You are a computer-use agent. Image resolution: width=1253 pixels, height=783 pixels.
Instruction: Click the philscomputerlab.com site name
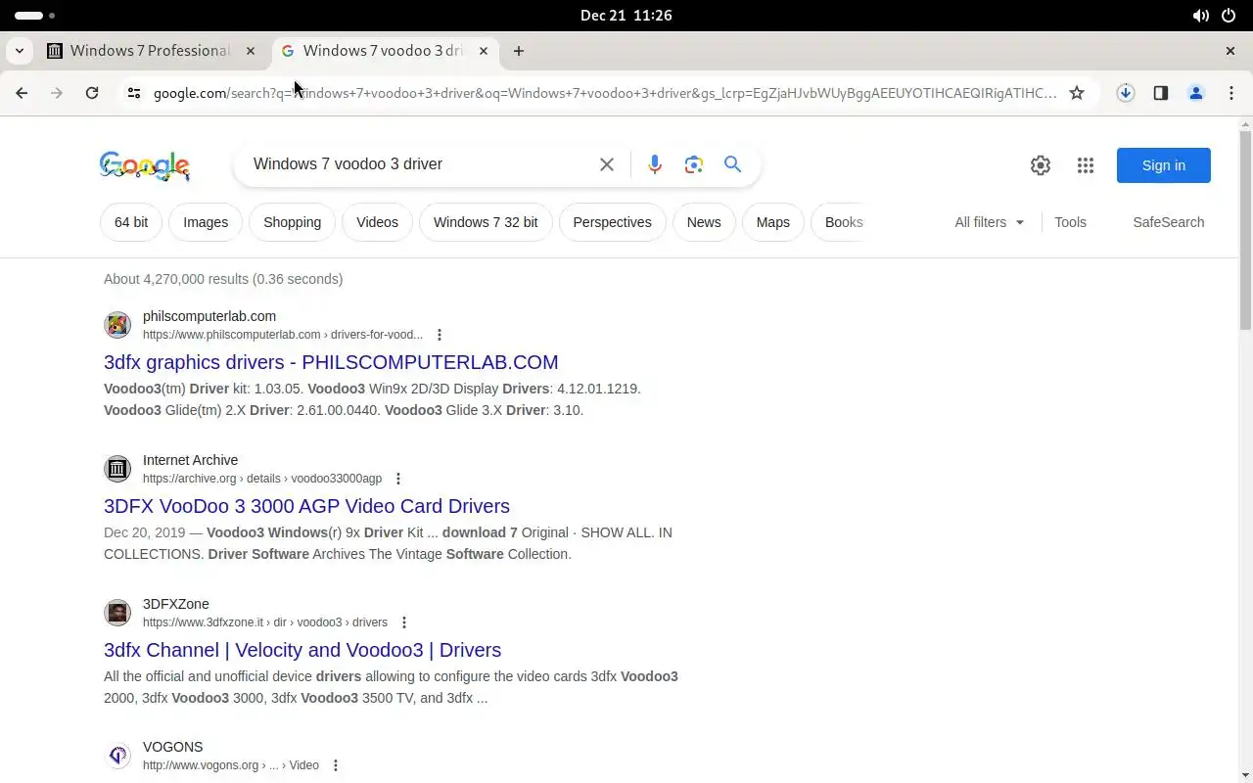click(x=209, y=316)
